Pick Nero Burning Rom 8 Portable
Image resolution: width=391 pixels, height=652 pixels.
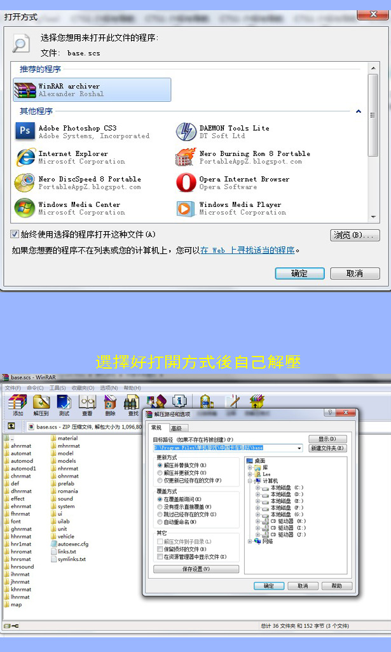(x=243, y=157)
